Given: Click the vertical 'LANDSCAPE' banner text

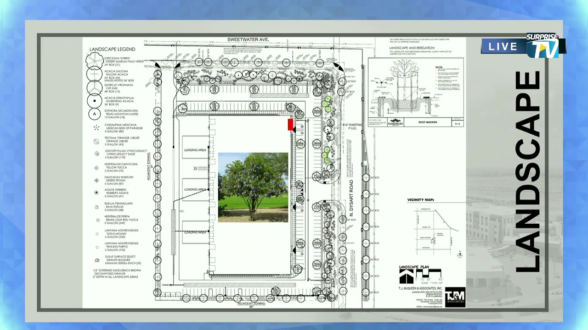Looking at the screenshot, I should [528, 171].
